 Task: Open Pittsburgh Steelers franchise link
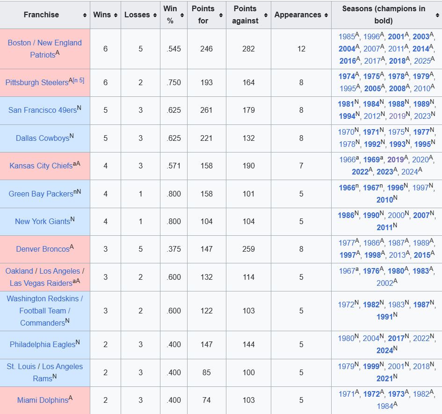tap(36, 82)
